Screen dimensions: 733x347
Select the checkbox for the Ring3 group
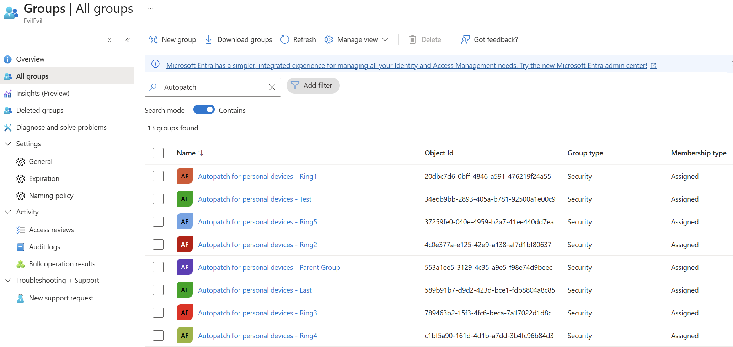158,313
